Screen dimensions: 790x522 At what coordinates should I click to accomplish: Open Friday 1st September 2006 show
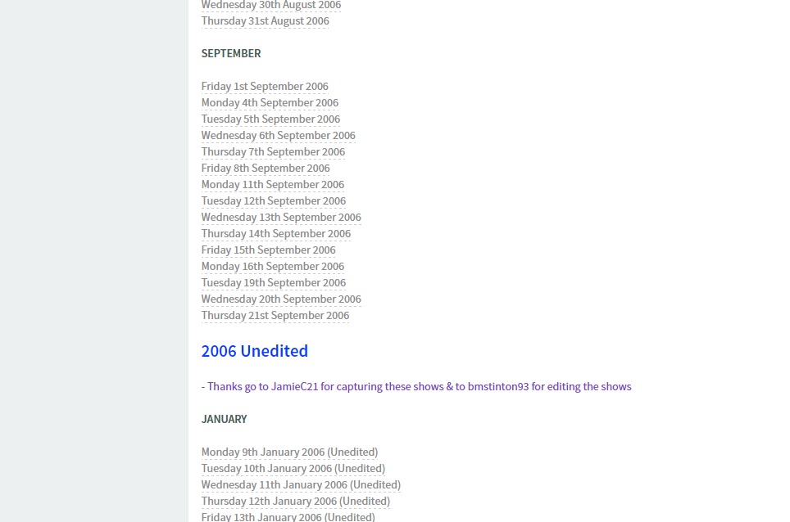click(265, 87)
